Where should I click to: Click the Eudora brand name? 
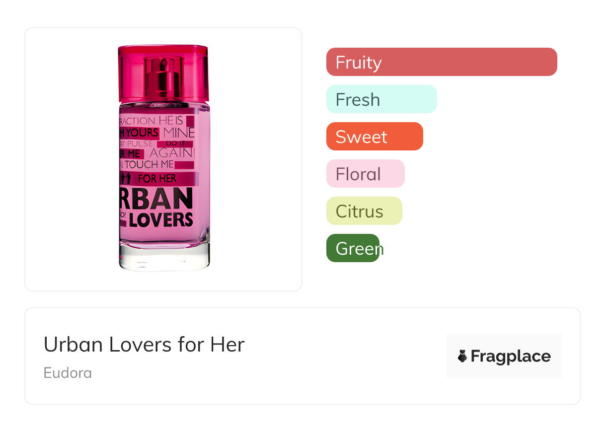pyautogui.click(x=68, y=373)
